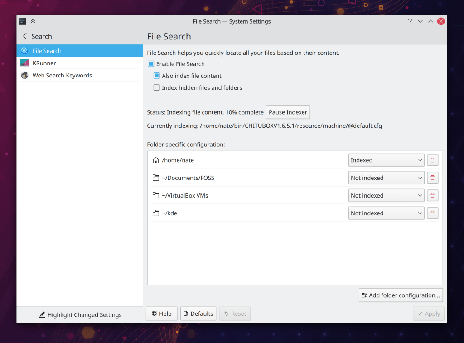
Task: Expand the ~/kde Not indexed dropdown
Action: pos(386,213)
